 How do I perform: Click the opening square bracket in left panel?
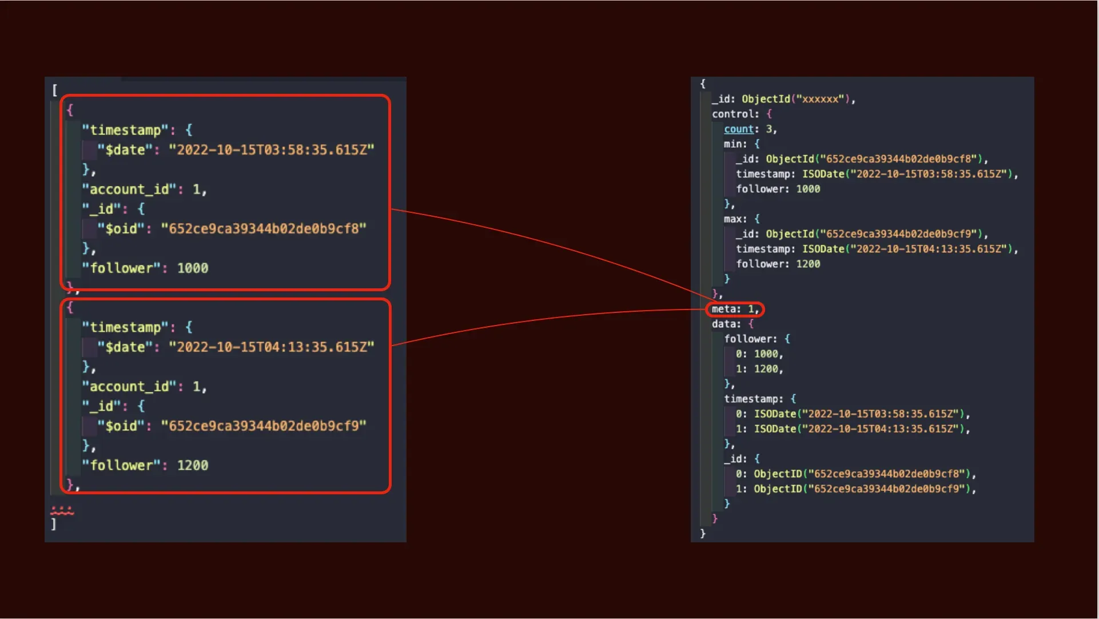pyautogui.click(x=55, y=90)
